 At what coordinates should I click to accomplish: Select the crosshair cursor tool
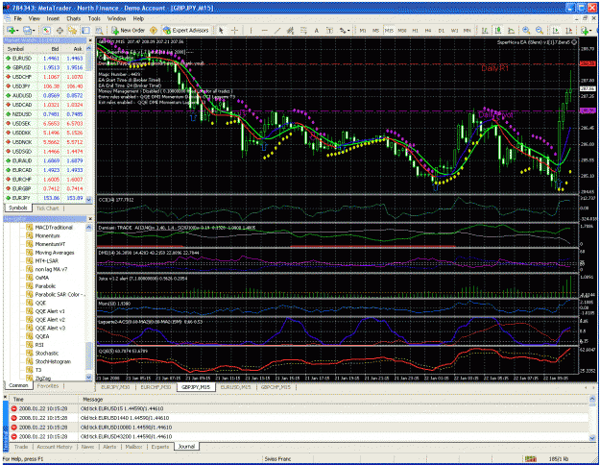[234, 30]
